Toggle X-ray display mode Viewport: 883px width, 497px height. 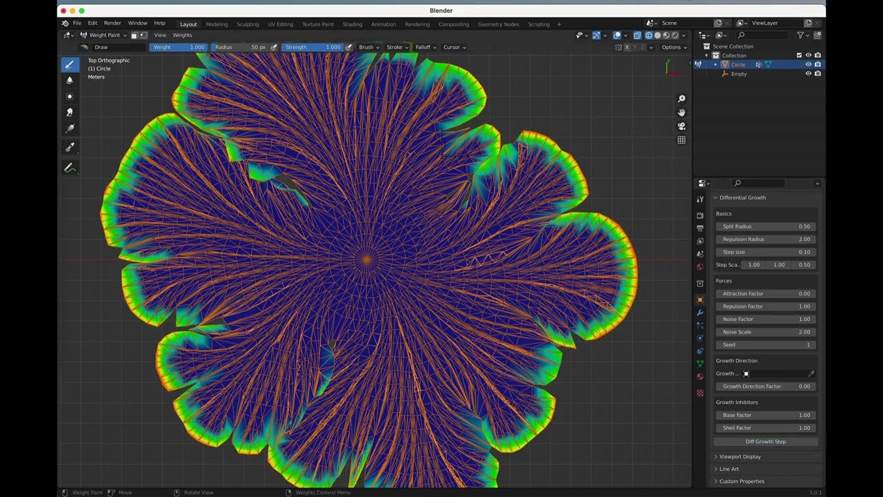click(637, 35)
